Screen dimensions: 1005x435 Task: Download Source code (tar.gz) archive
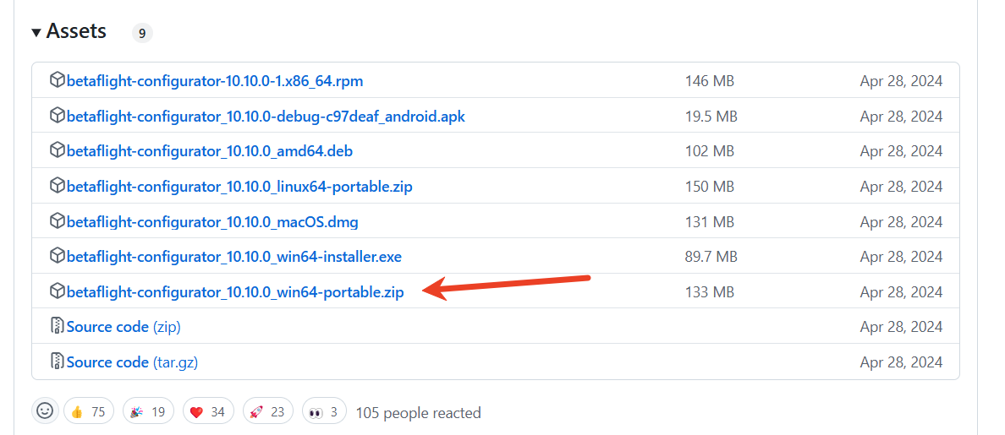point(132,362)
